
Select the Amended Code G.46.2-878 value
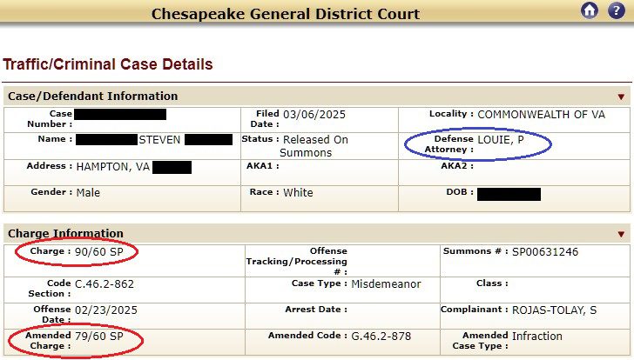[381, 337]
